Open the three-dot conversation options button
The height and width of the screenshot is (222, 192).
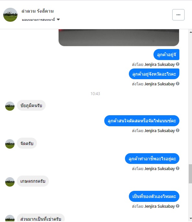click(178, 15)
